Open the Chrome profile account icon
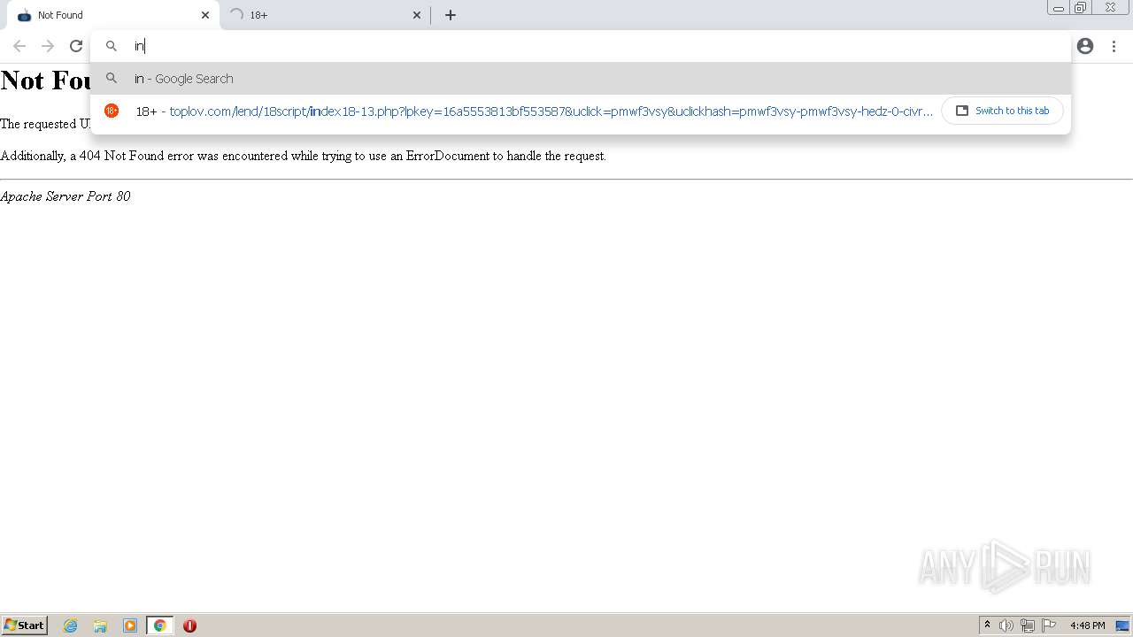The height and width of the screenshot is (637, 1133). 1085,46
